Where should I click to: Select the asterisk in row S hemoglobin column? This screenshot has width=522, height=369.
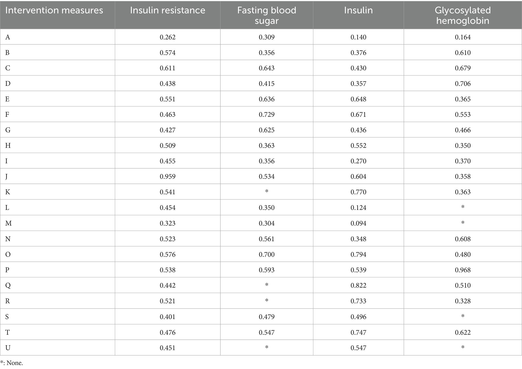(x=463, y=316)
